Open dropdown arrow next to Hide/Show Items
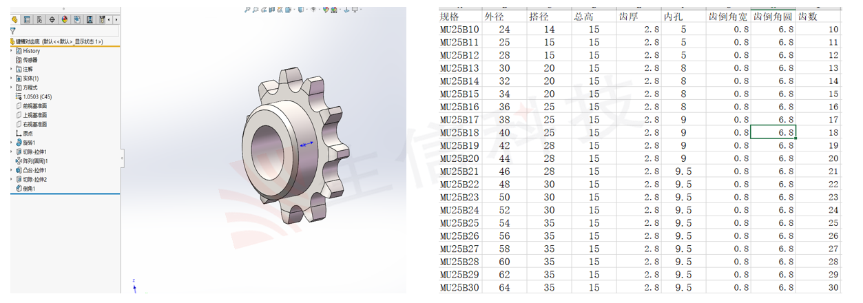863x303 pixels. click(x=320, y=10)
